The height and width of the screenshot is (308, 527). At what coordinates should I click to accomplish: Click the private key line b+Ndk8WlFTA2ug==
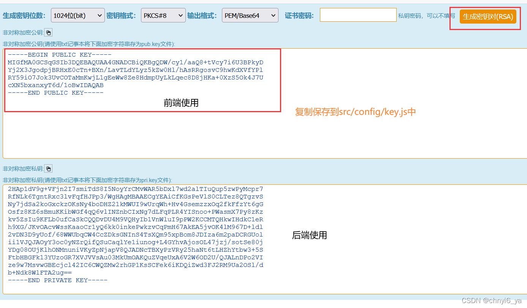40,273
